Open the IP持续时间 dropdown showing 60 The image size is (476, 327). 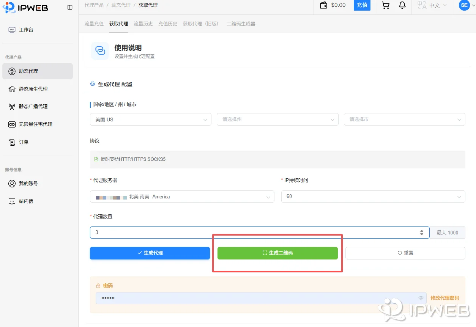click(x=373, y=197)
